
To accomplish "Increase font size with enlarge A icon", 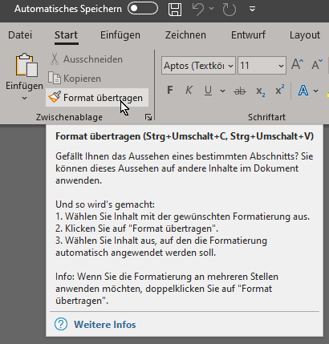I will (297, 65).
